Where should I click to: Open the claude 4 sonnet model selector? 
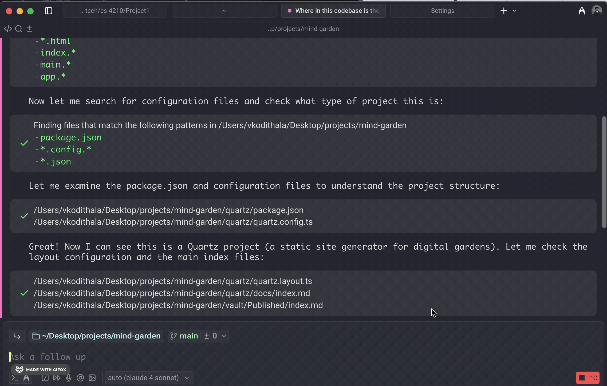pos(149,377)
